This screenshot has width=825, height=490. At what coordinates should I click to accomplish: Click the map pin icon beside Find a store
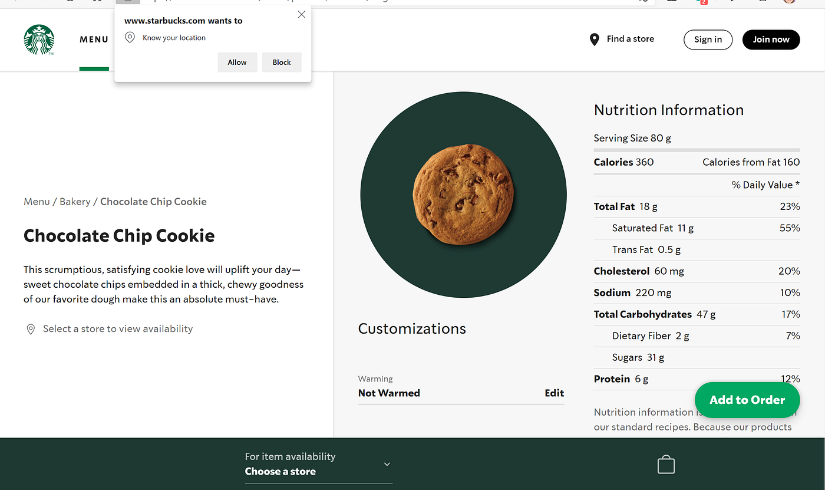pos(595,40)
